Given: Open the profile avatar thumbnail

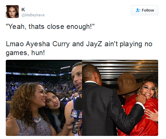Looking at the screenshot, I should click(x=12, y=12).
